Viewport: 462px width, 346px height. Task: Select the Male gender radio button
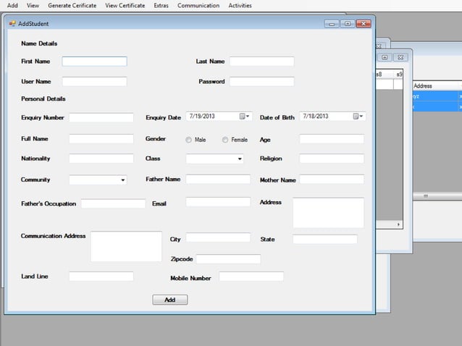point(189,140)
